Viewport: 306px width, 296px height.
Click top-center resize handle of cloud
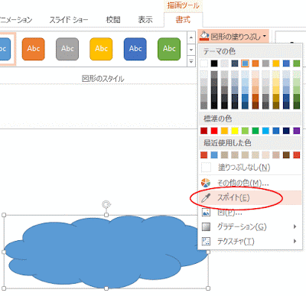coord(106,215)
